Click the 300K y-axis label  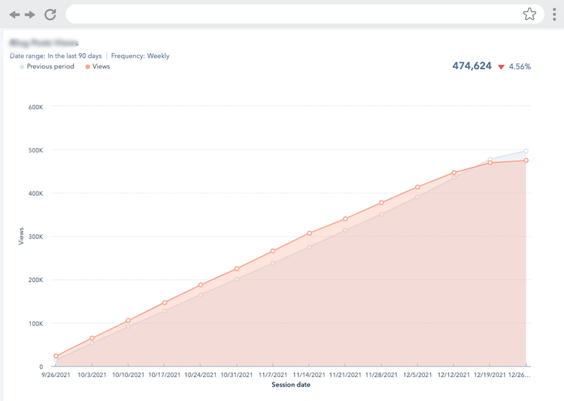pos(36,237)
